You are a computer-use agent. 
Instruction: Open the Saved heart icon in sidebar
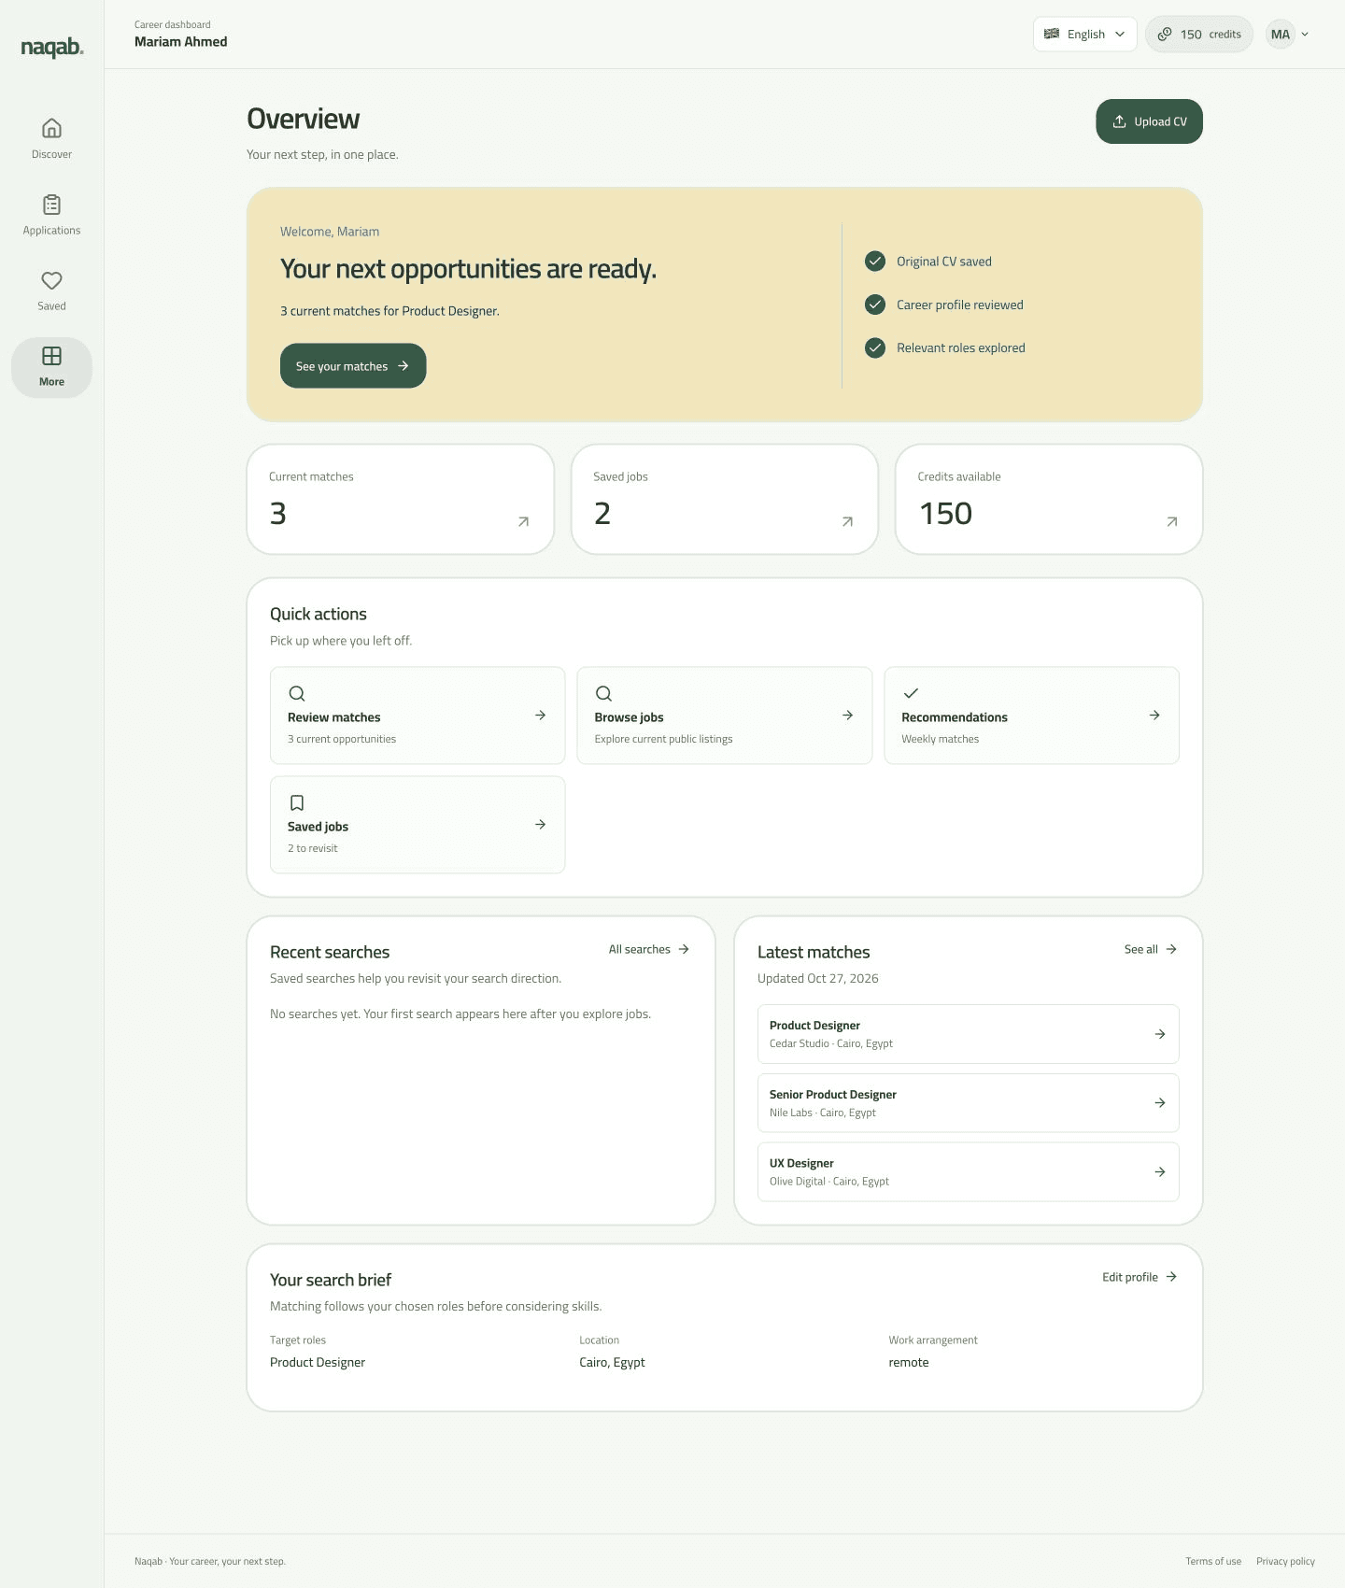[x=51, y=280]
